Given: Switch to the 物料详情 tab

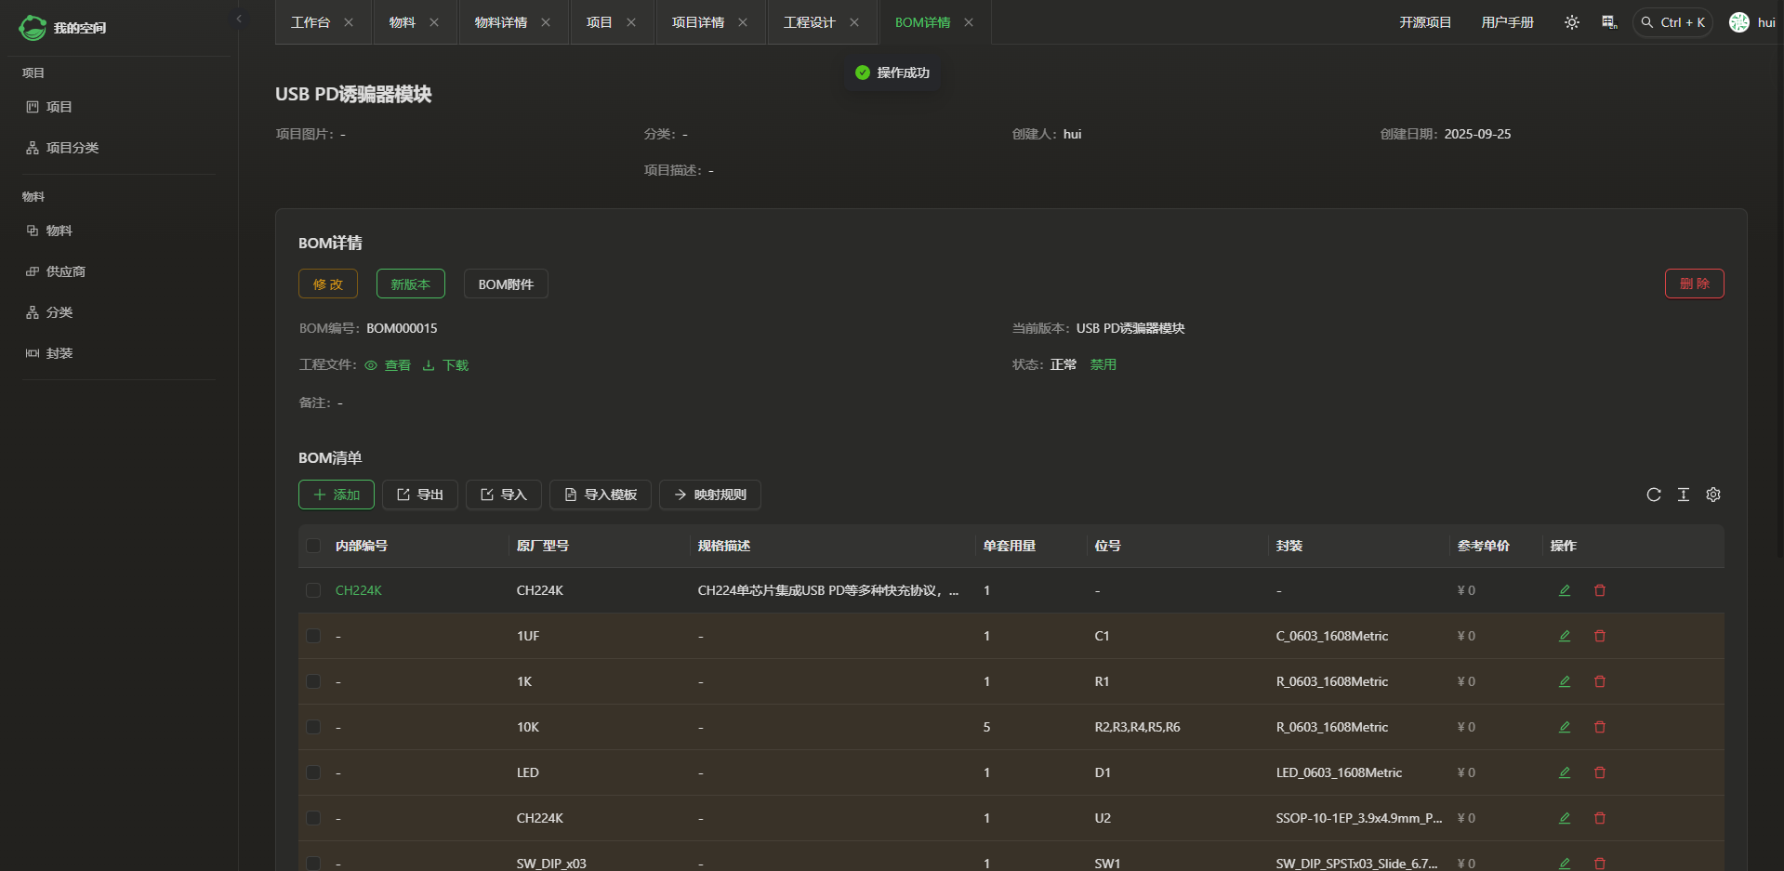Looking at the screenshot, I should tap(500, 22).
